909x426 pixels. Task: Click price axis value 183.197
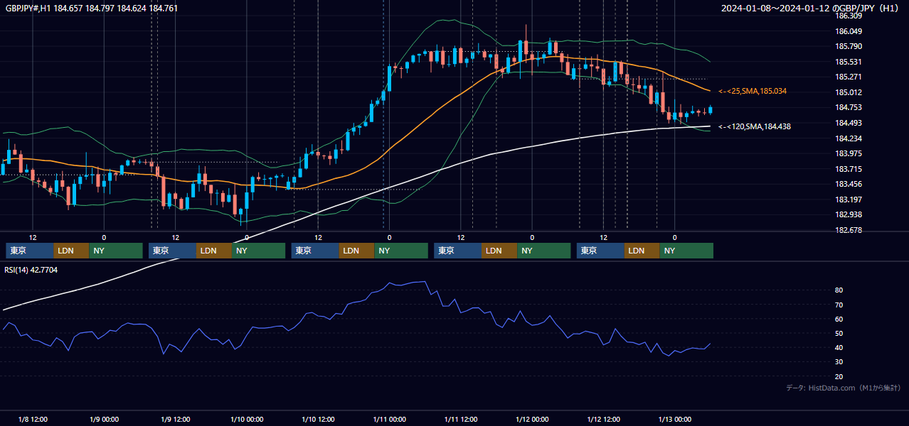(x=848, y=200)
